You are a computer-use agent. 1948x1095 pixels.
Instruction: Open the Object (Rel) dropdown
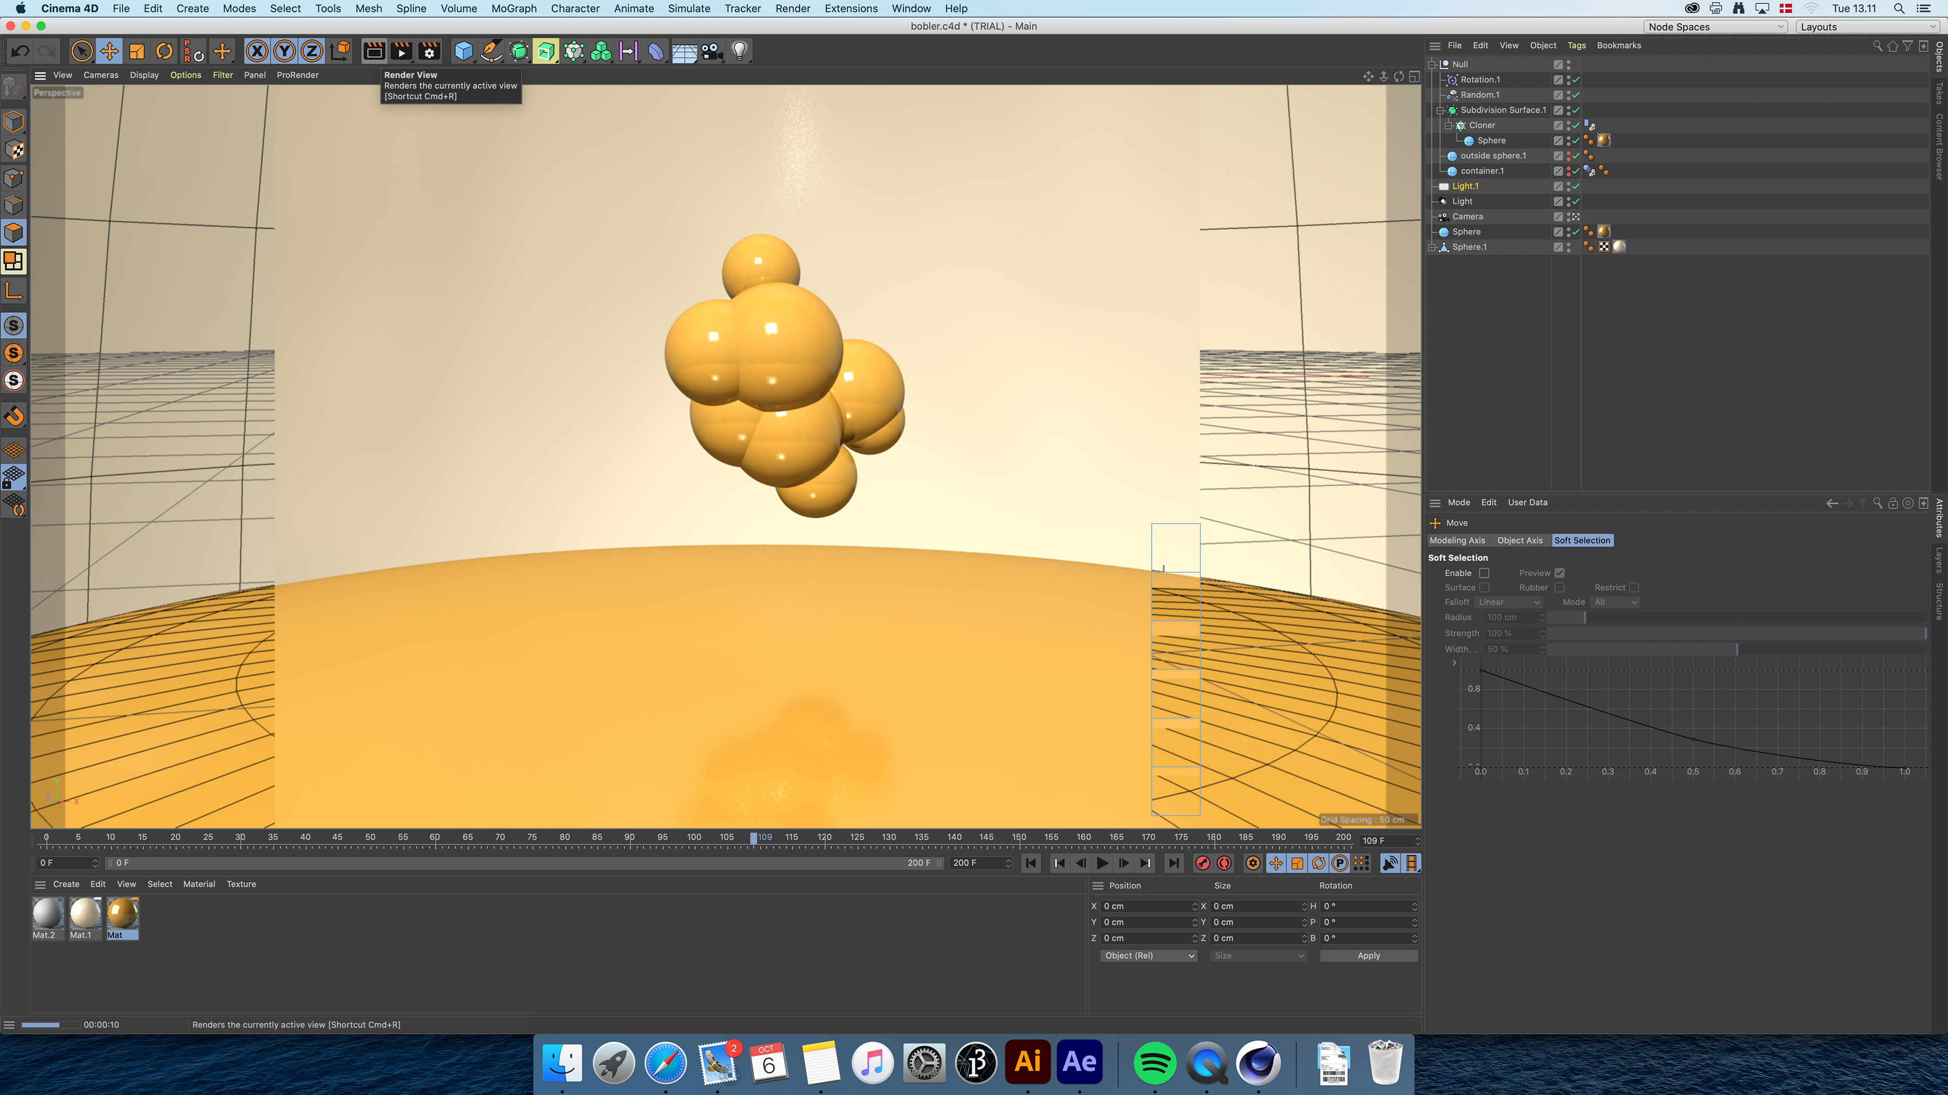click(1148, 956)
